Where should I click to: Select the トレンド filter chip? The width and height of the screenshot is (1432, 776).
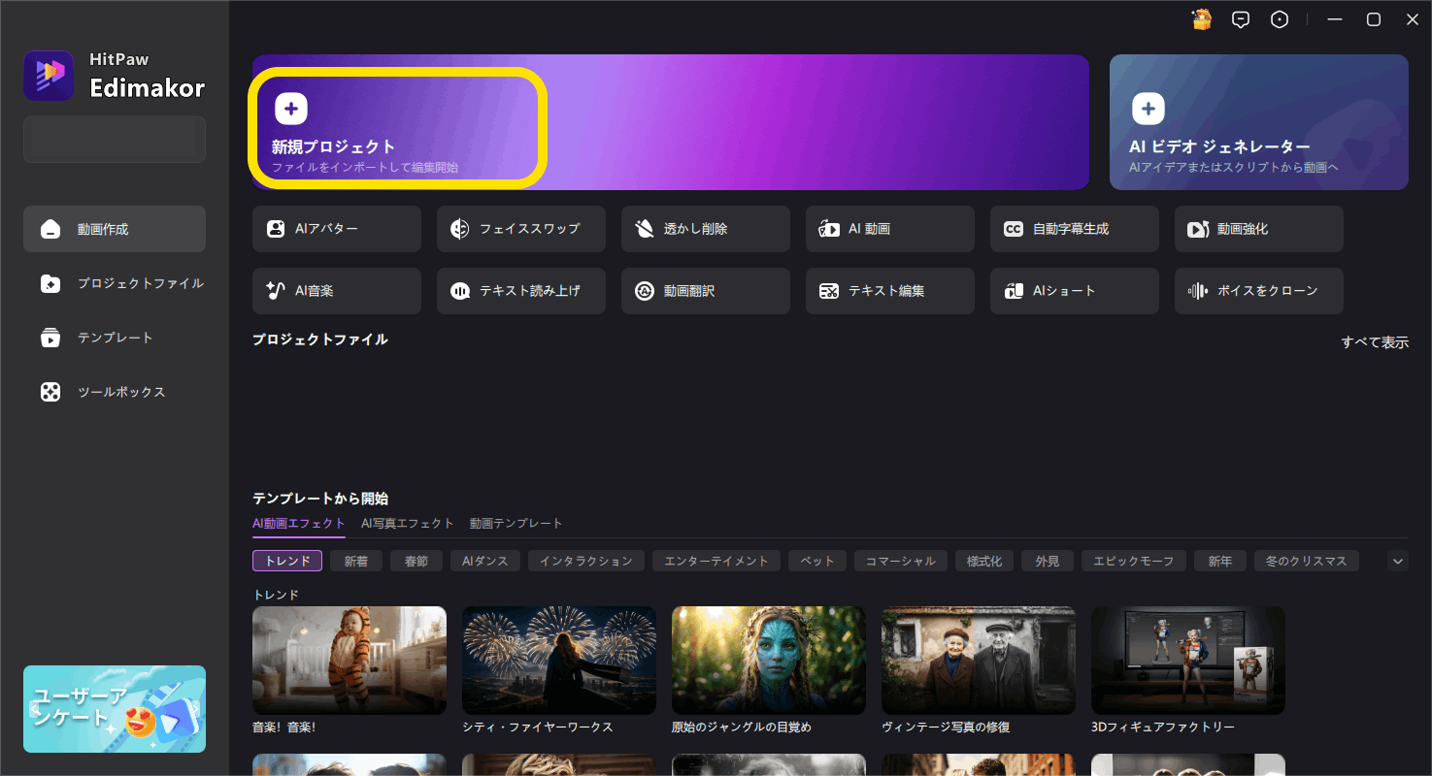pos(286,560)
